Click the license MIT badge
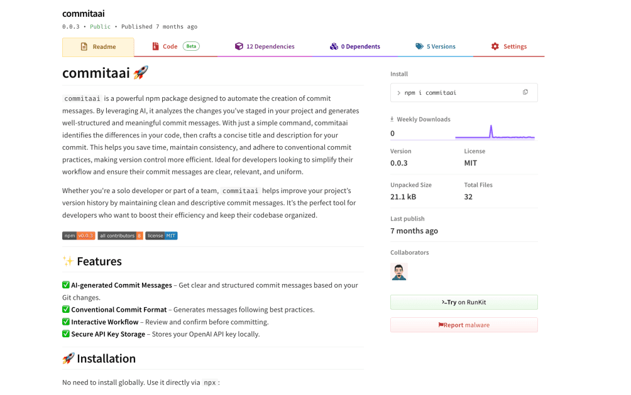 pyautogui.click(x=162, y=236)
